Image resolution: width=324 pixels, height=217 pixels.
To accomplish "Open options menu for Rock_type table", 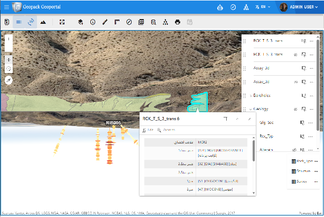I will click(316, 161).
